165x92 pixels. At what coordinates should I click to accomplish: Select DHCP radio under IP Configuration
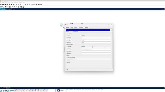67,35
